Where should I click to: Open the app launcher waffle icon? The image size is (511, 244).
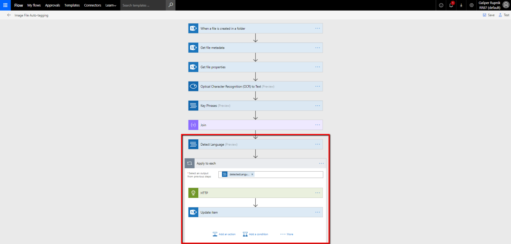[5, 5]
